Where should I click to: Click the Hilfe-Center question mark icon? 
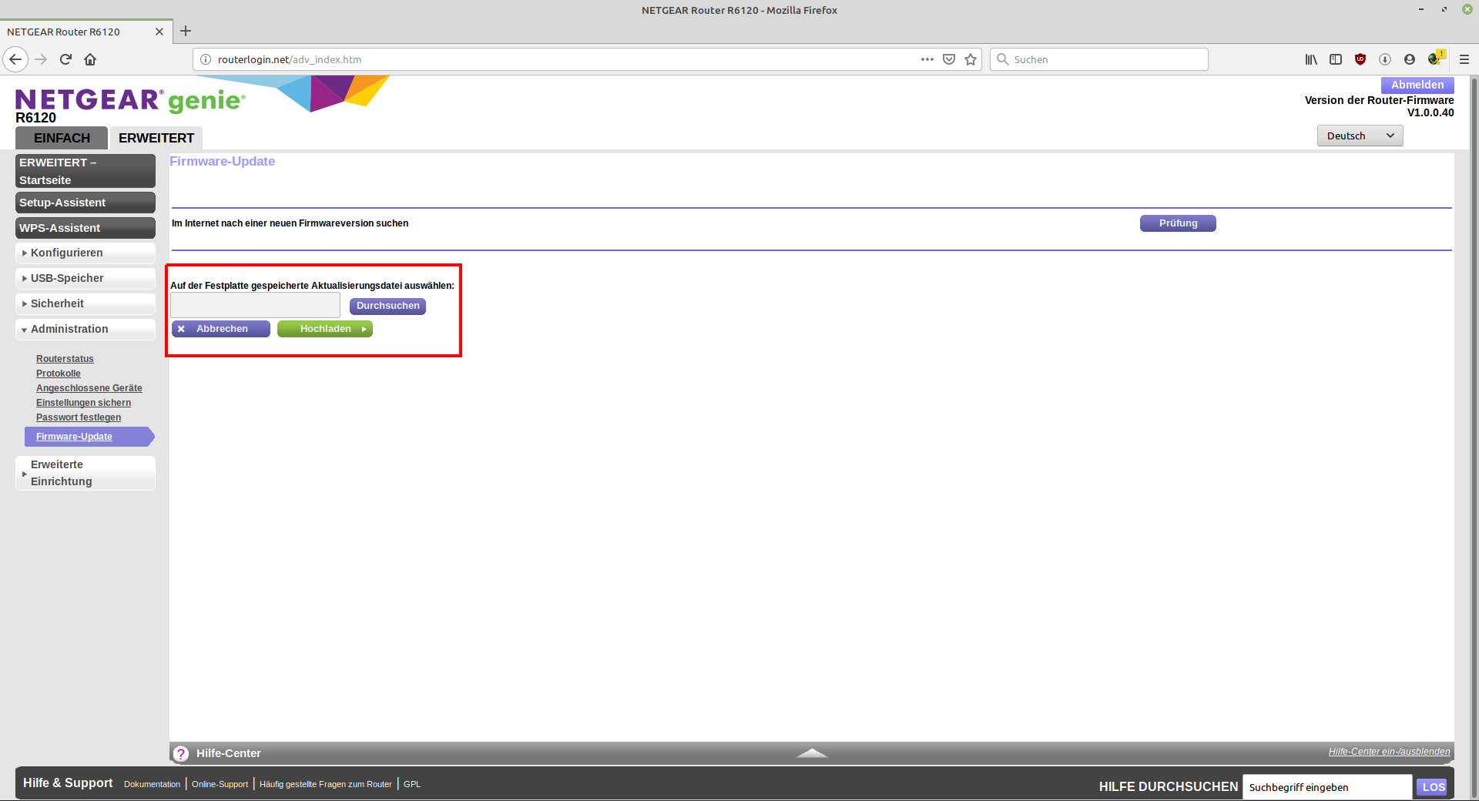click(x=181, y=754)
